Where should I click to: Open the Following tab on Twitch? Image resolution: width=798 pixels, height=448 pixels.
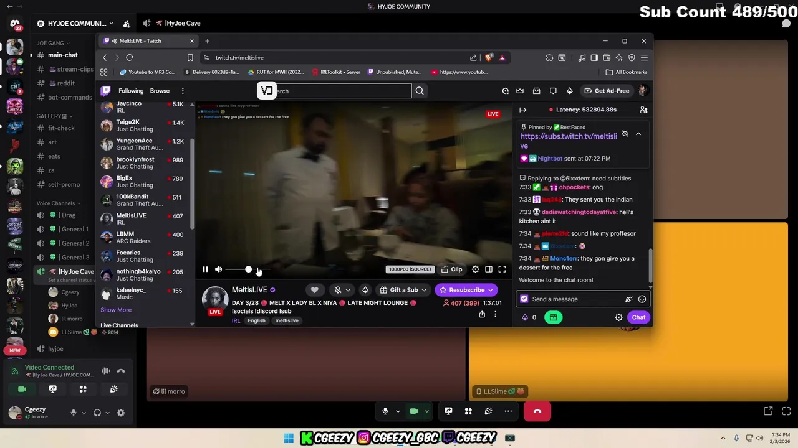tap(130, 91)
